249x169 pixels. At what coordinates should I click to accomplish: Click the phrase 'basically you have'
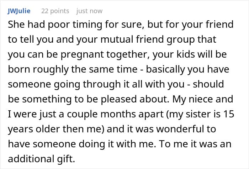pyautogui.click(x=187, y=69)
